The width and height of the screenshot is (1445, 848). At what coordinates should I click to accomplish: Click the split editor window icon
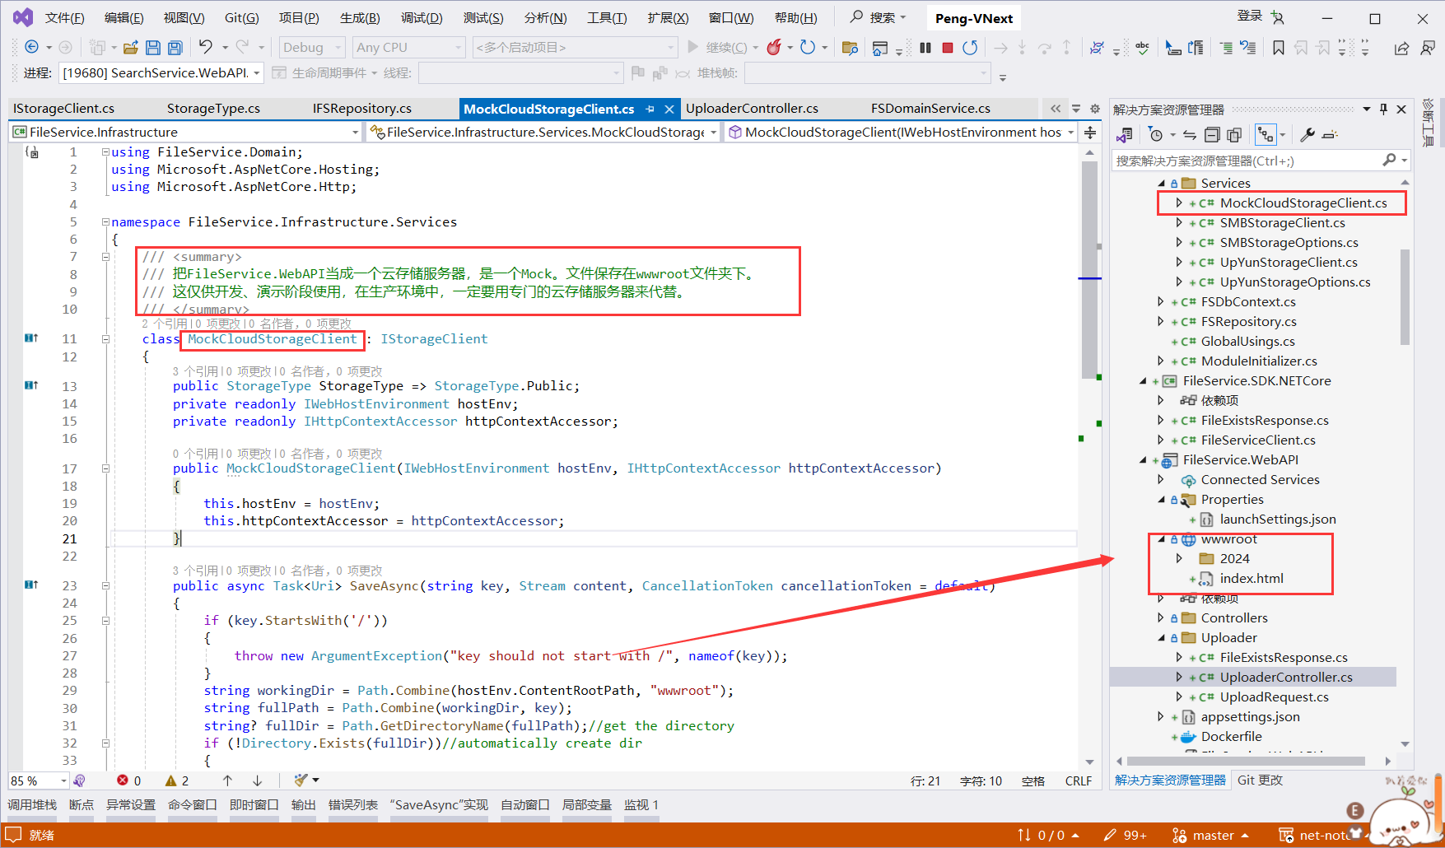1089,133
